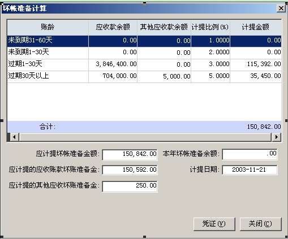
Task: Click the 本年坏帐准备余额 input field
Action: click(x=250, y=154)
